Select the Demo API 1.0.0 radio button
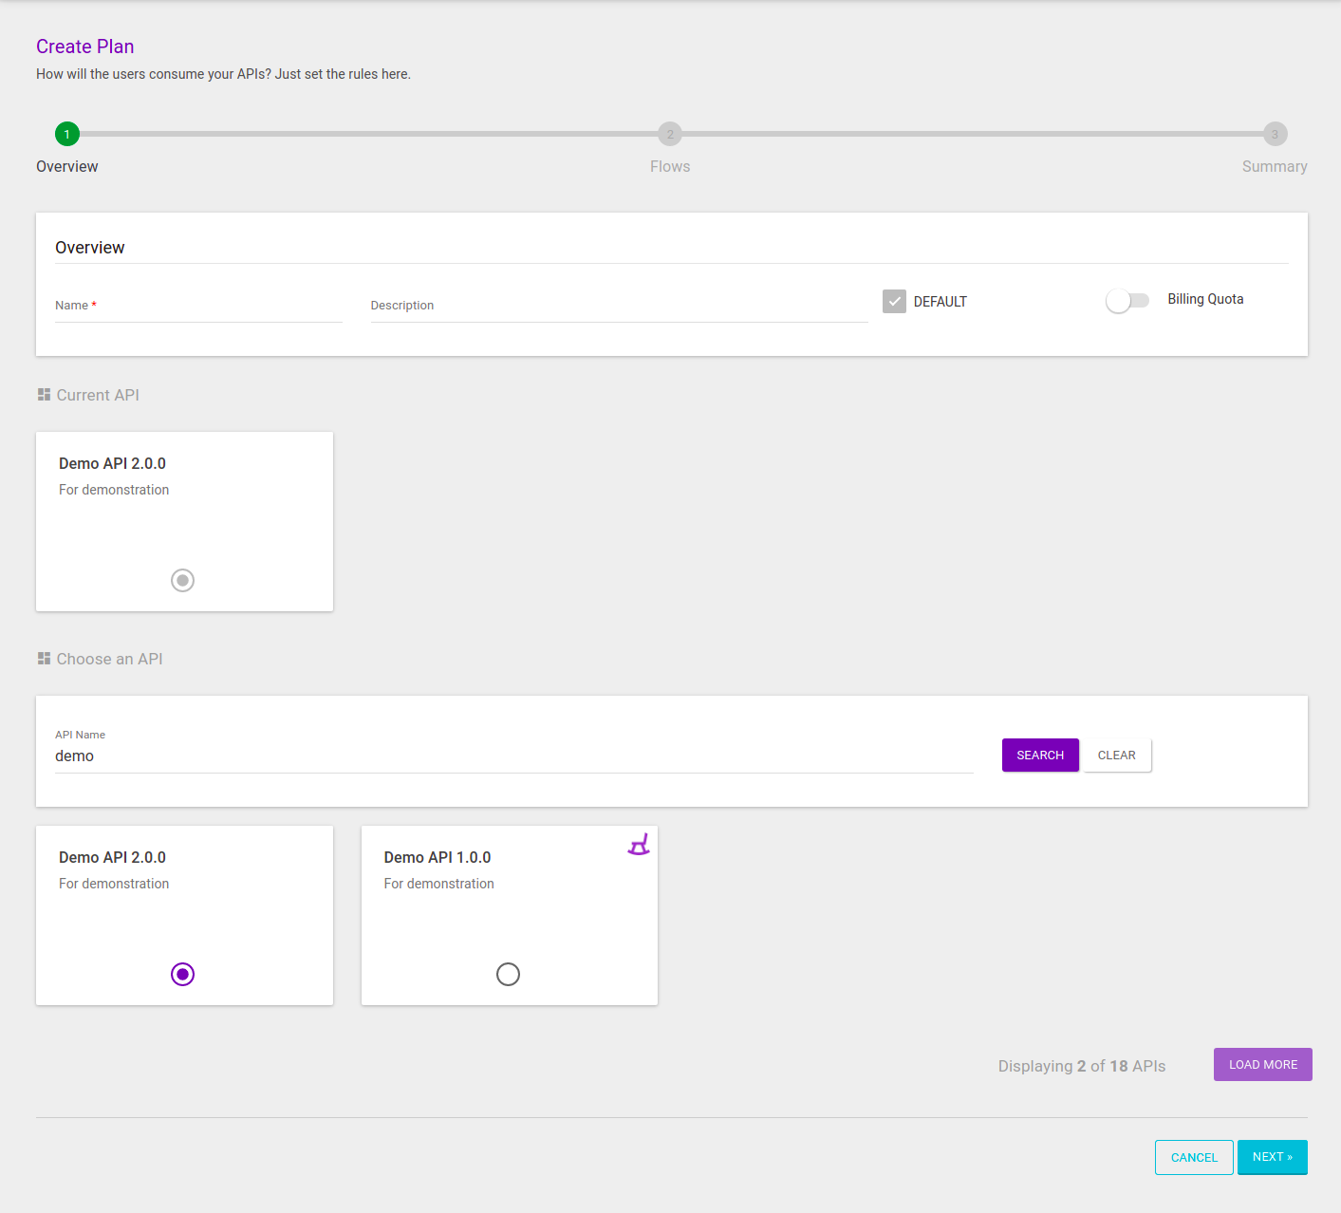 click(508, 974)
